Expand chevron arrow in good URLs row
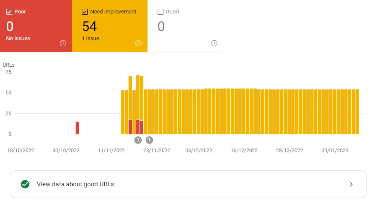The image size is (374, 206). click(351, 184)
